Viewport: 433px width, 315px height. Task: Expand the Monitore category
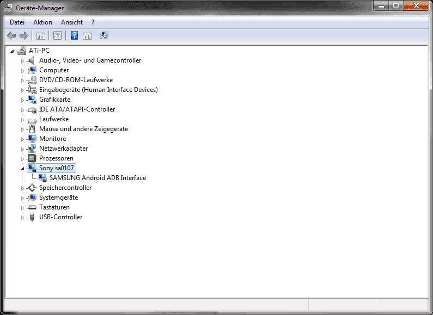pos(23,139)
